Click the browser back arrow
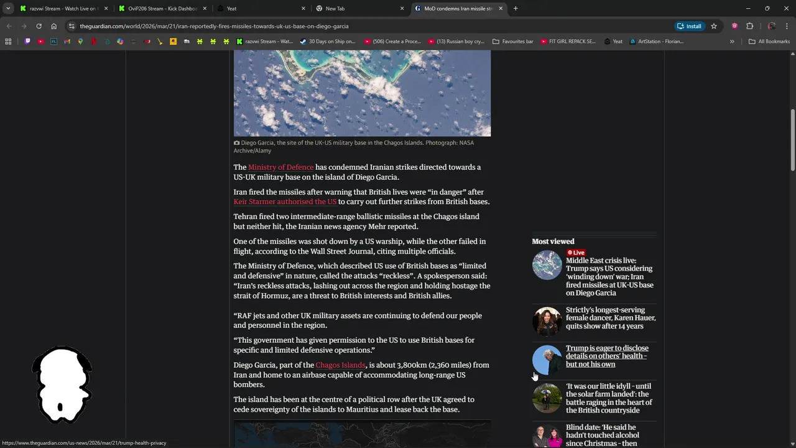This screenshot has height=448, width=796. tap(9, 26)
